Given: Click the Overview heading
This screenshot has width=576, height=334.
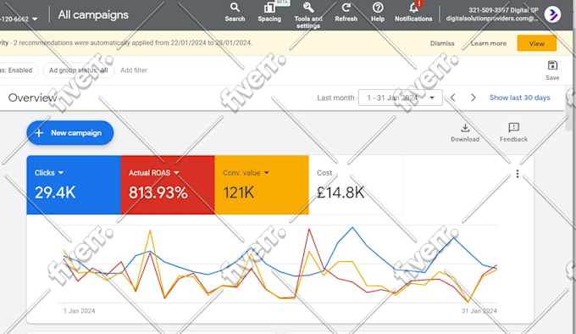Looking at the screenshot, I should click(x=33, y=97).
